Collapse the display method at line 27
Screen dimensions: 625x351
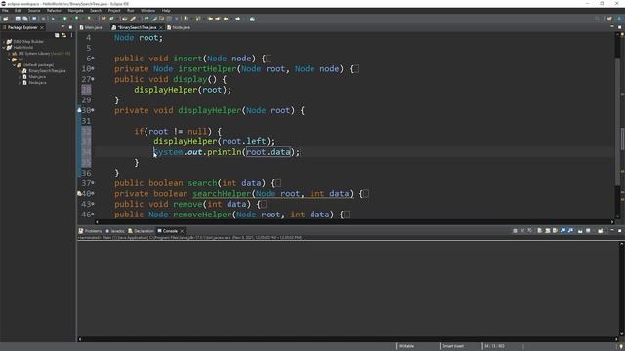(x=93, y=79)
